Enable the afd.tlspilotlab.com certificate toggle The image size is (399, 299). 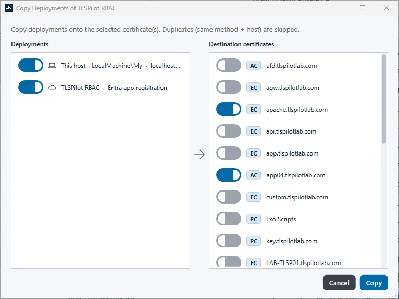[x=229, y=65]
